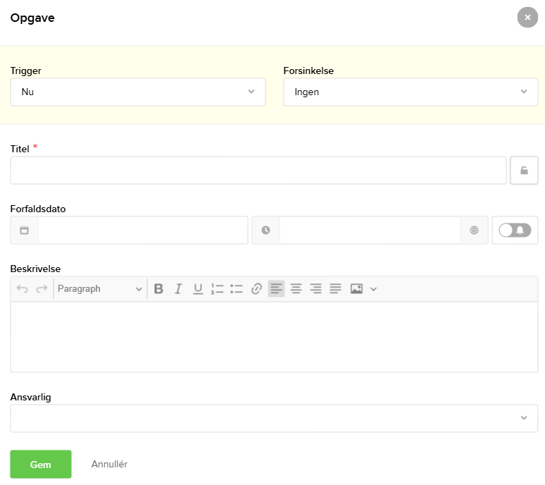Align description text left
Screen dimensions: 545x485
pos(276,289)
